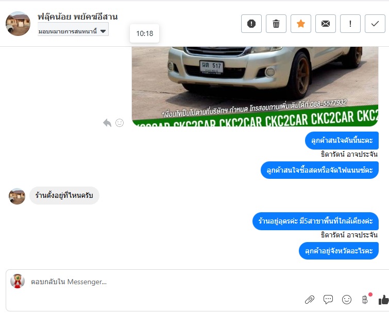Screen dimensions: 389x314
Task: Send a thumbs up like
Action: click(383, 300)
